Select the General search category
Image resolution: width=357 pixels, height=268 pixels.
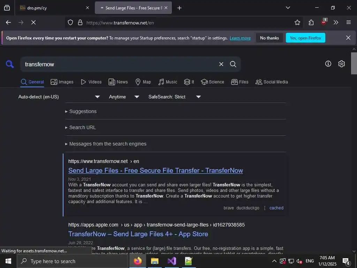(x=32, y=82)
